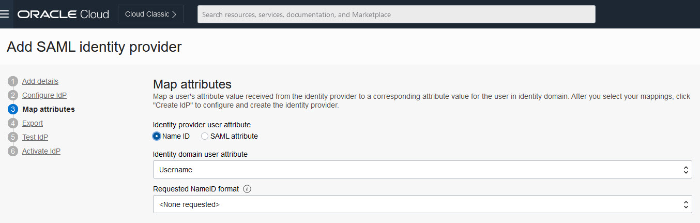Select the SAML attribute radio button

205,136
